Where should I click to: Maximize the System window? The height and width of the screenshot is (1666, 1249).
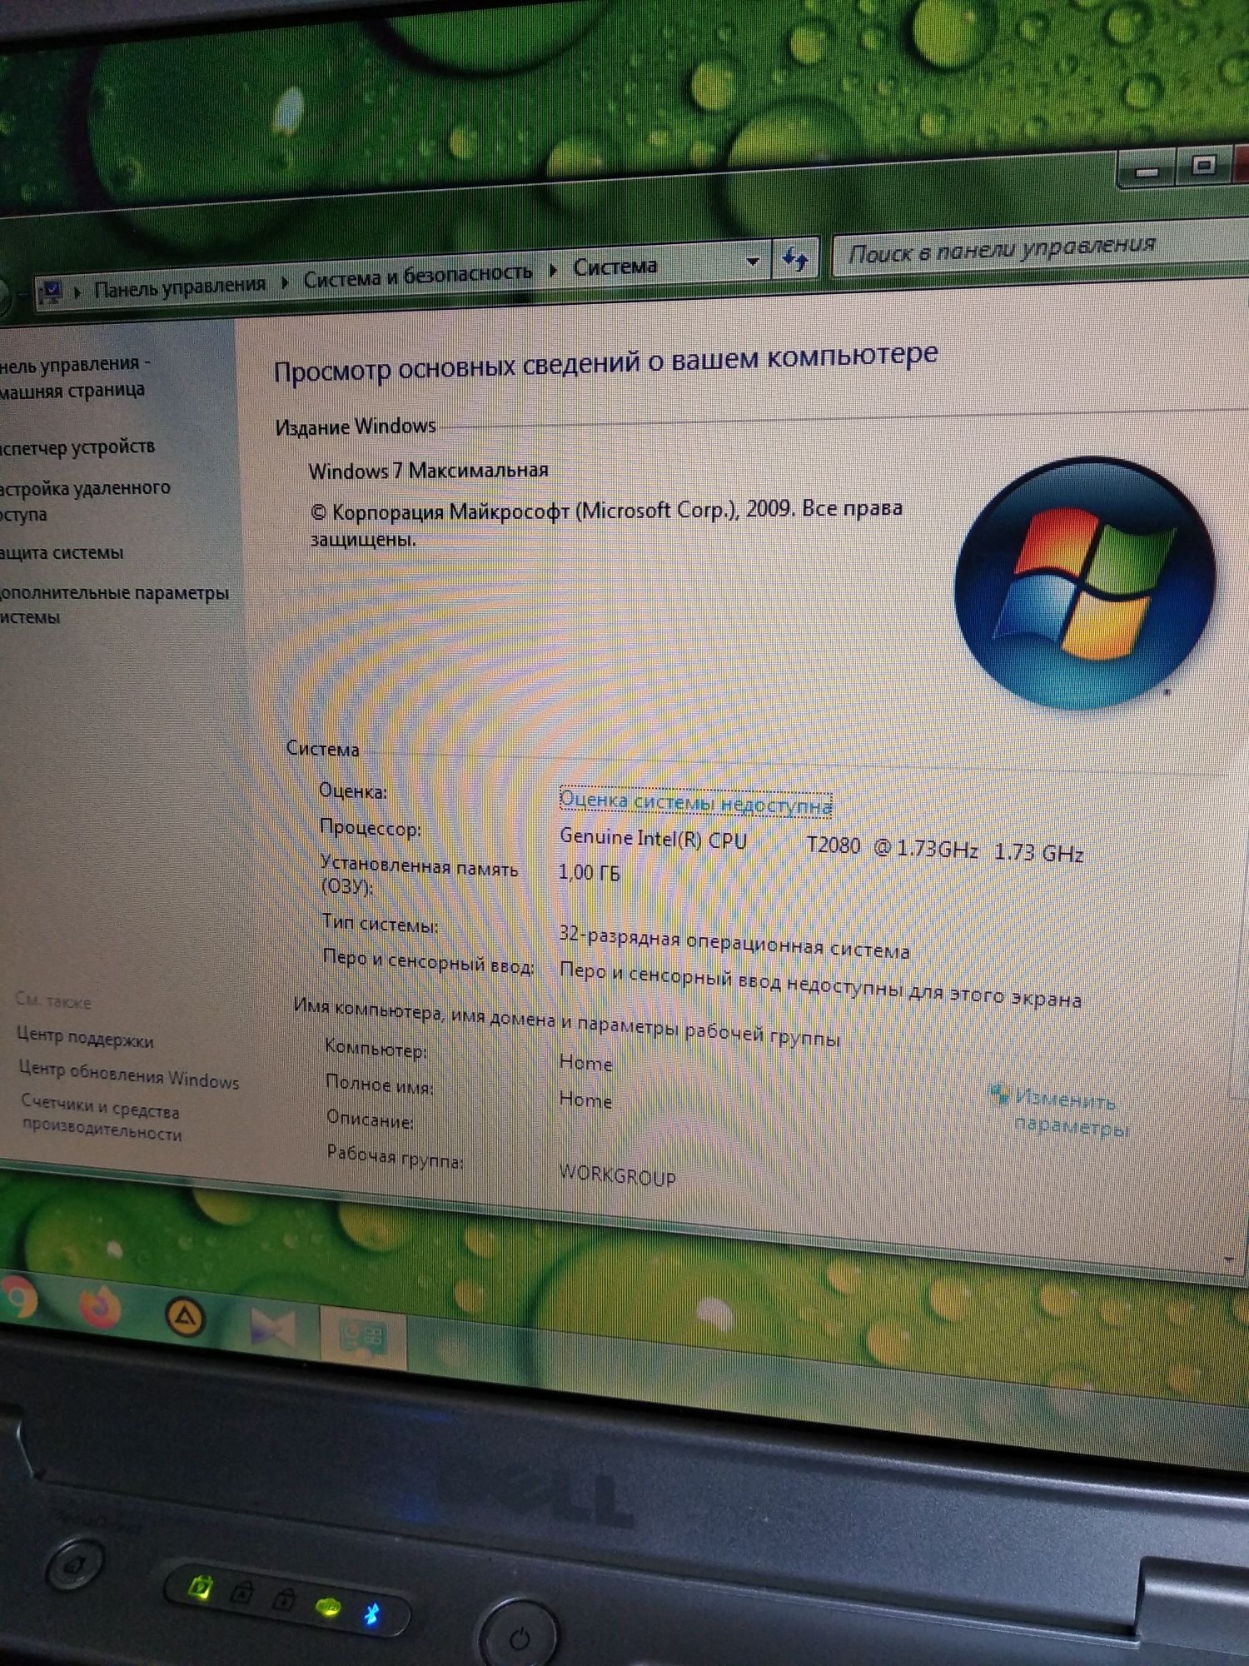click(x=1203, y=165)
